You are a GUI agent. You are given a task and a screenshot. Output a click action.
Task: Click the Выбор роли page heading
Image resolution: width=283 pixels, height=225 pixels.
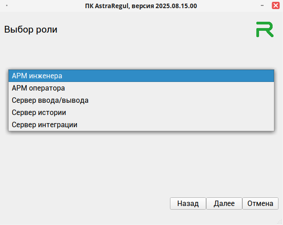tap(31, 30)
